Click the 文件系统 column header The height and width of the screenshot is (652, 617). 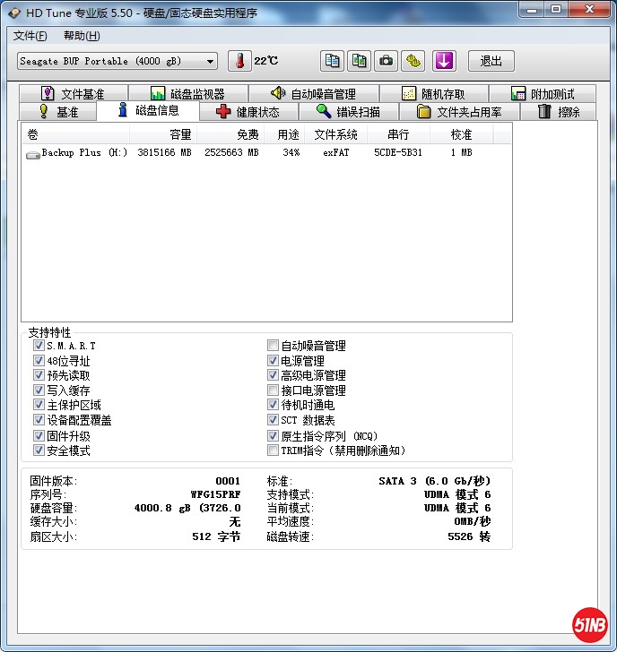[x=335, y=134]
